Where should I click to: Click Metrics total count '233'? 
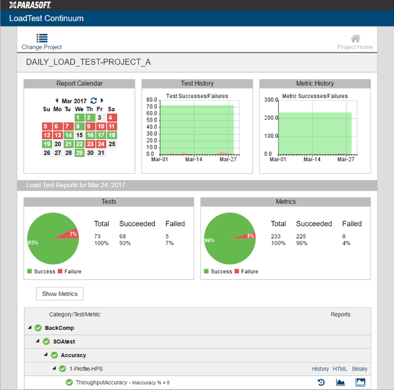(x=276, y=236)
